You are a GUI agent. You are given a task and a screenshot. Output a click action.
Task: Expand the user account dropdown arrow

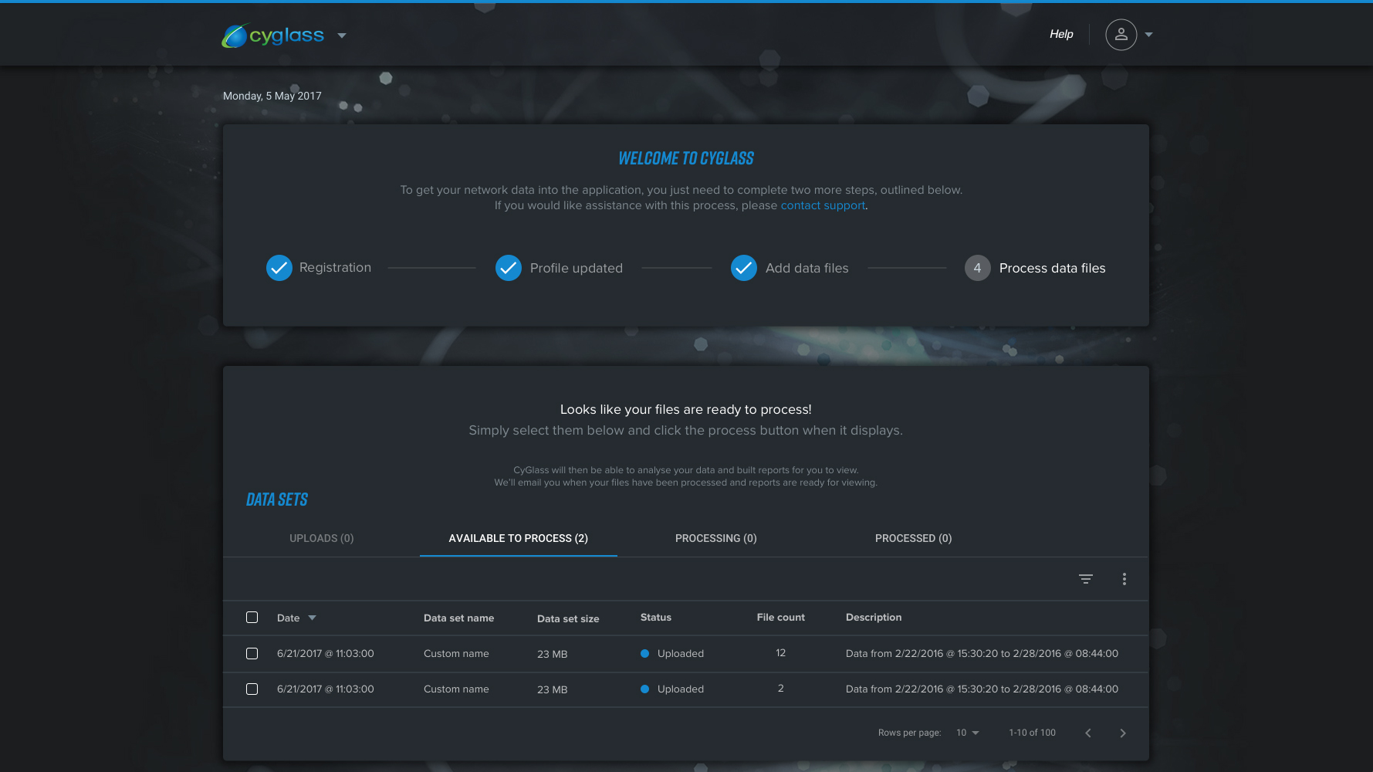click(x=1148, y=35)
